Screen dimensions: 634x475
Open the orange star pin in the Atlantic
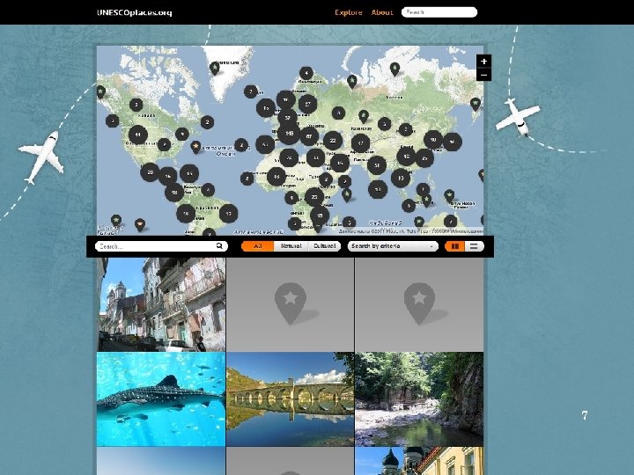(x=195, y=147)
